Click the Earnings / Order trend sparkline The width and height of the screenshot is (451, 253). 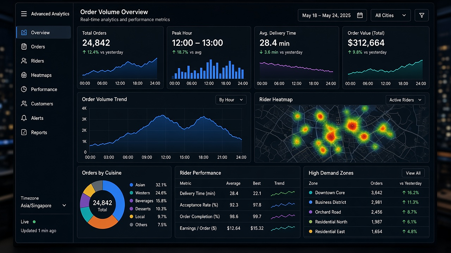[283, 228]
